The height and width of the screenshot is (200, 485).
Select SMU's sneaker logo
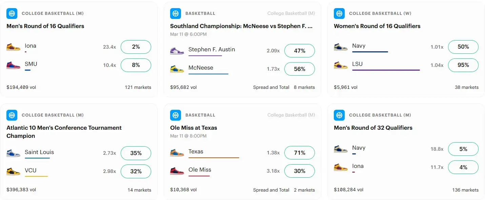[13, 66]
